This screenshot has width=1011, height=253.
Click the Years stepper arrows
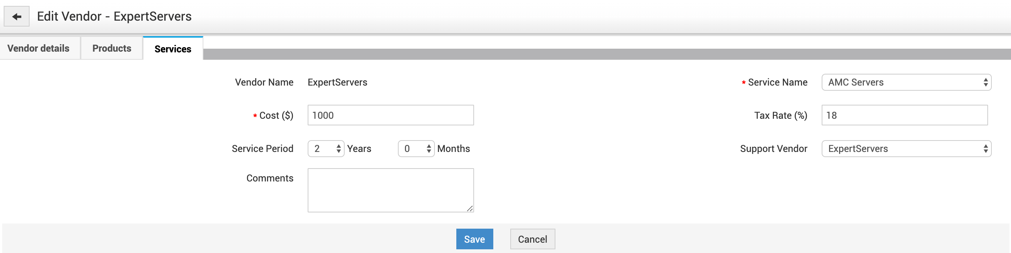(339, 149)
